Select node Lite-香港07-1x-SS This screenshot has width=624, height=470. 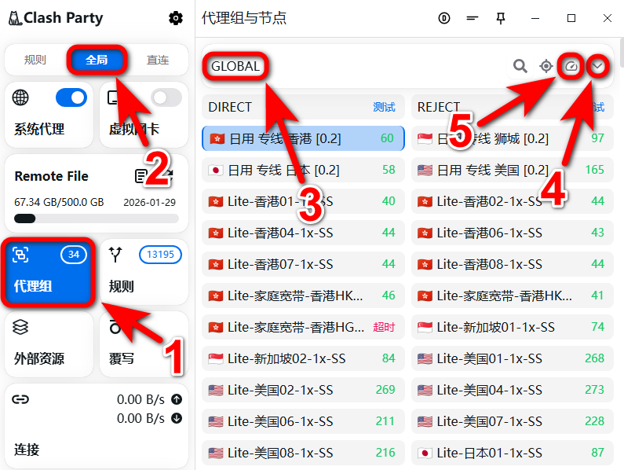coord(303,264)
